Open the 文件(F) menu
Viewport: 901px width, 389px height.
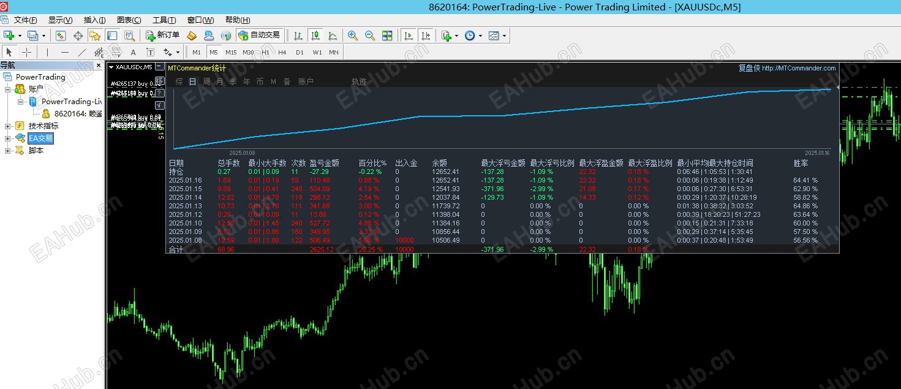click(x=25, y=20)
